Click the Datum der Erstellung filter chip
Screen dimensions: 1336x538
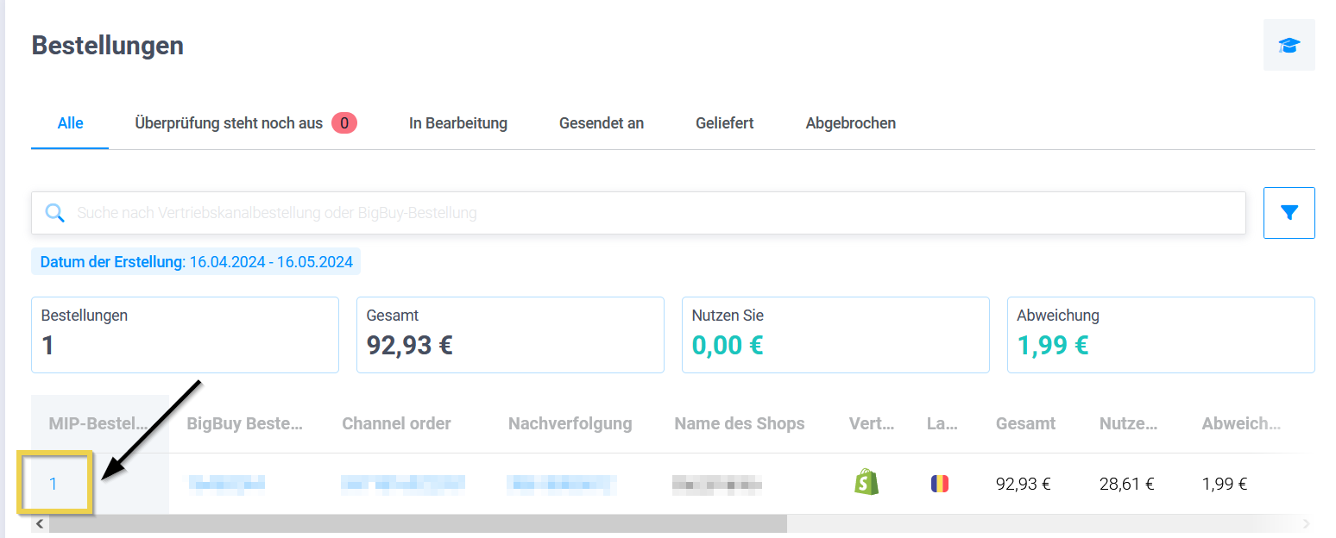(196, 262)
